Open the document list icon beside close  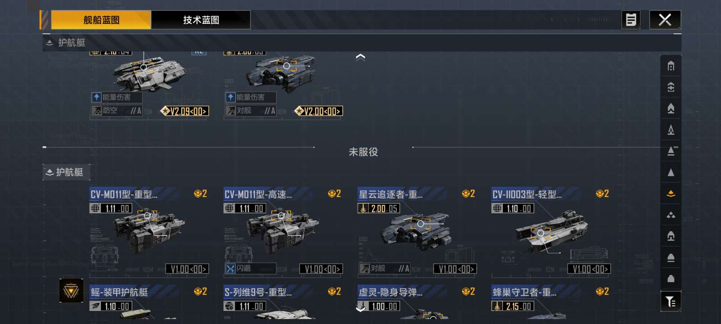(631, 20)
